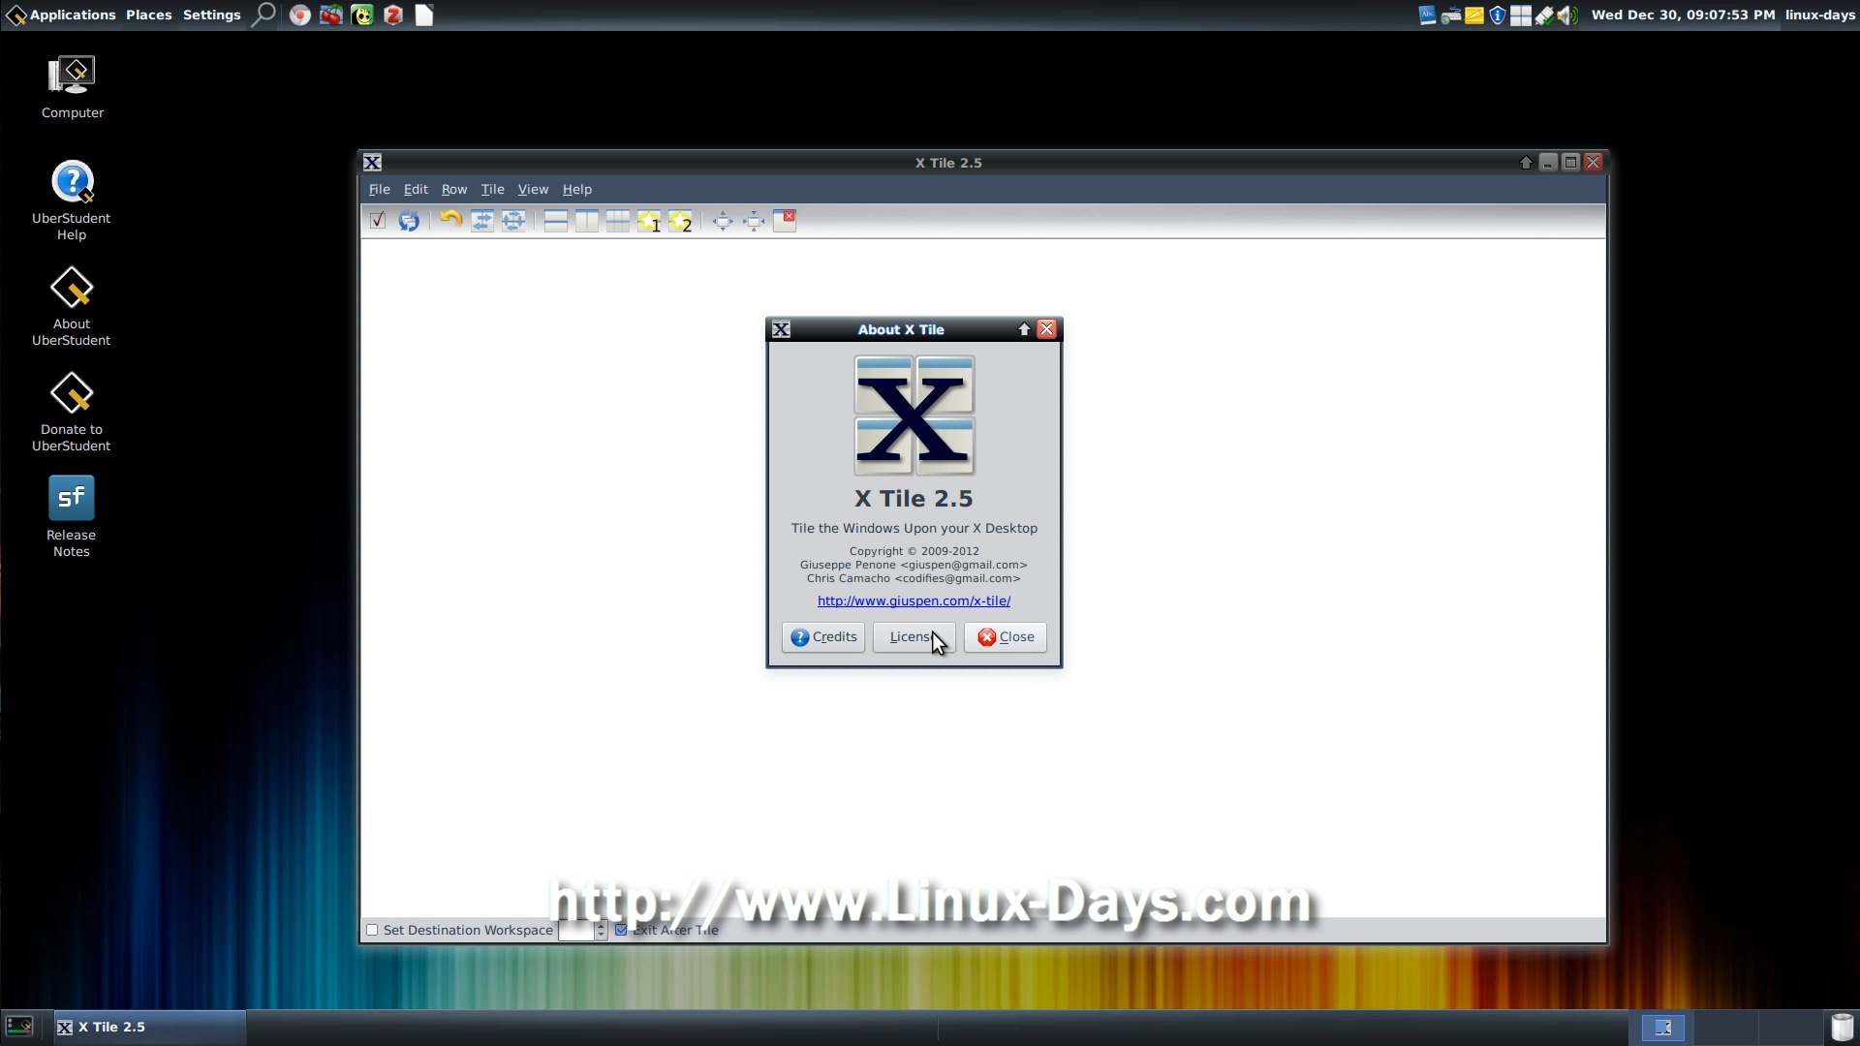
Task: Open View menu in X Tile
Action: pos(533,189)
